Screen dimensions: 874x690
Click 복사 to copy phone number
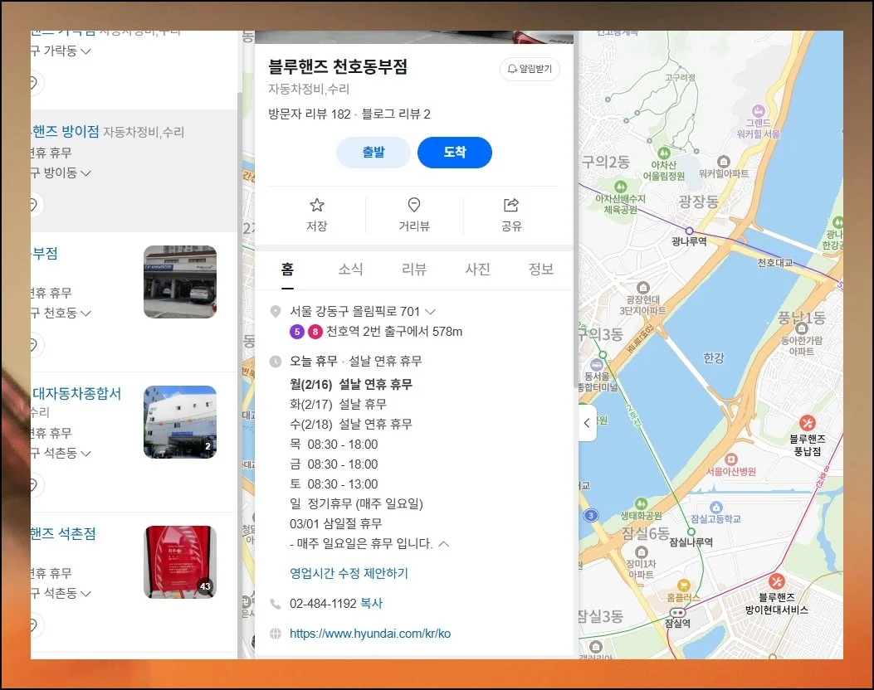pos(371,604)
